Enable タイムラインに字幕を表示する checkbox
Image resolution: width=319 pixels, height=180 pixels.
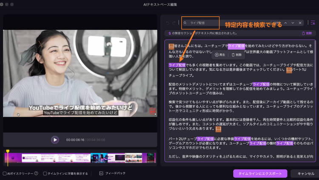coord(45,174)
